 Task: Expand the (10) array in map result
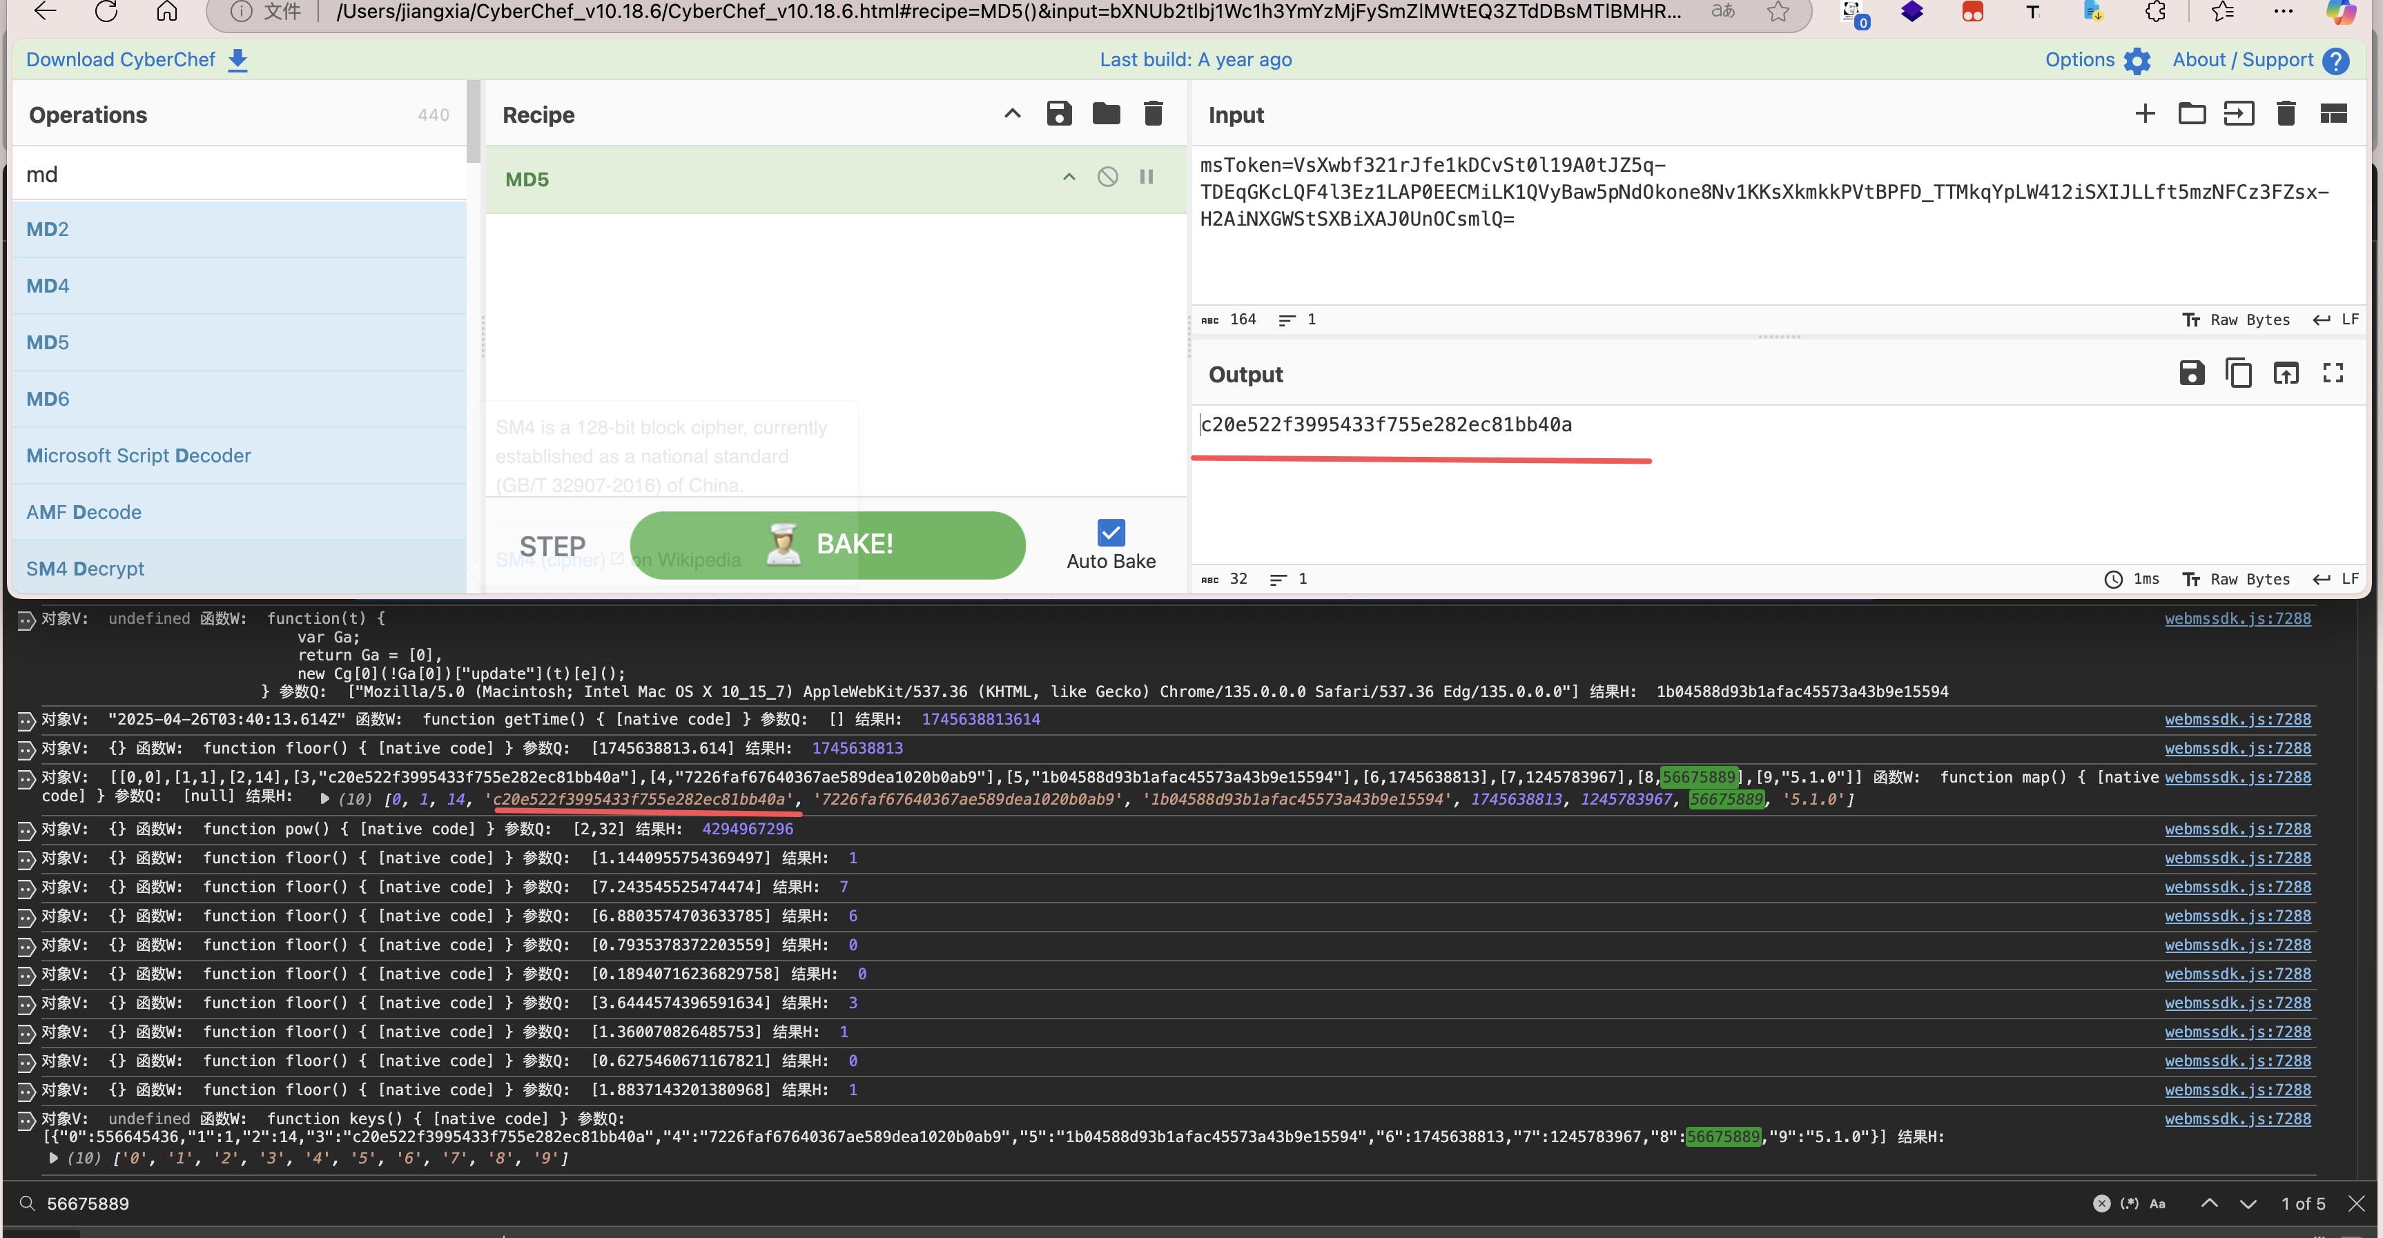coord(324,799)
